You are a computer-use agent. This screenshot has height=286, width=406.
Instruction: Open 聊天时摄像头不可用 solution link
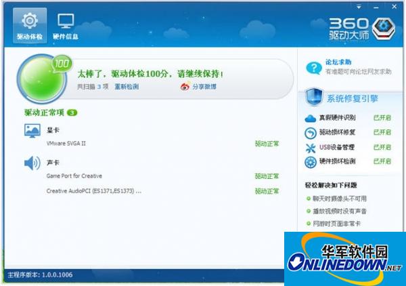tap(340, 199)
